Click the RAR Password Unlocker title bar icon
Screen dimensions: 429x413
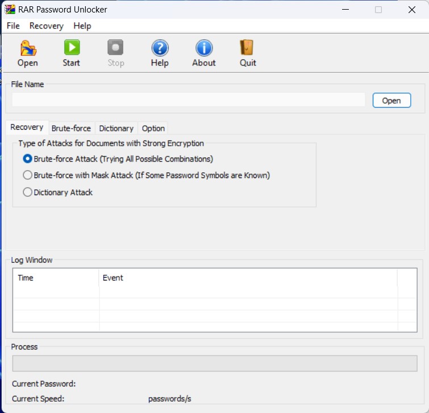[x=10, y=9]
